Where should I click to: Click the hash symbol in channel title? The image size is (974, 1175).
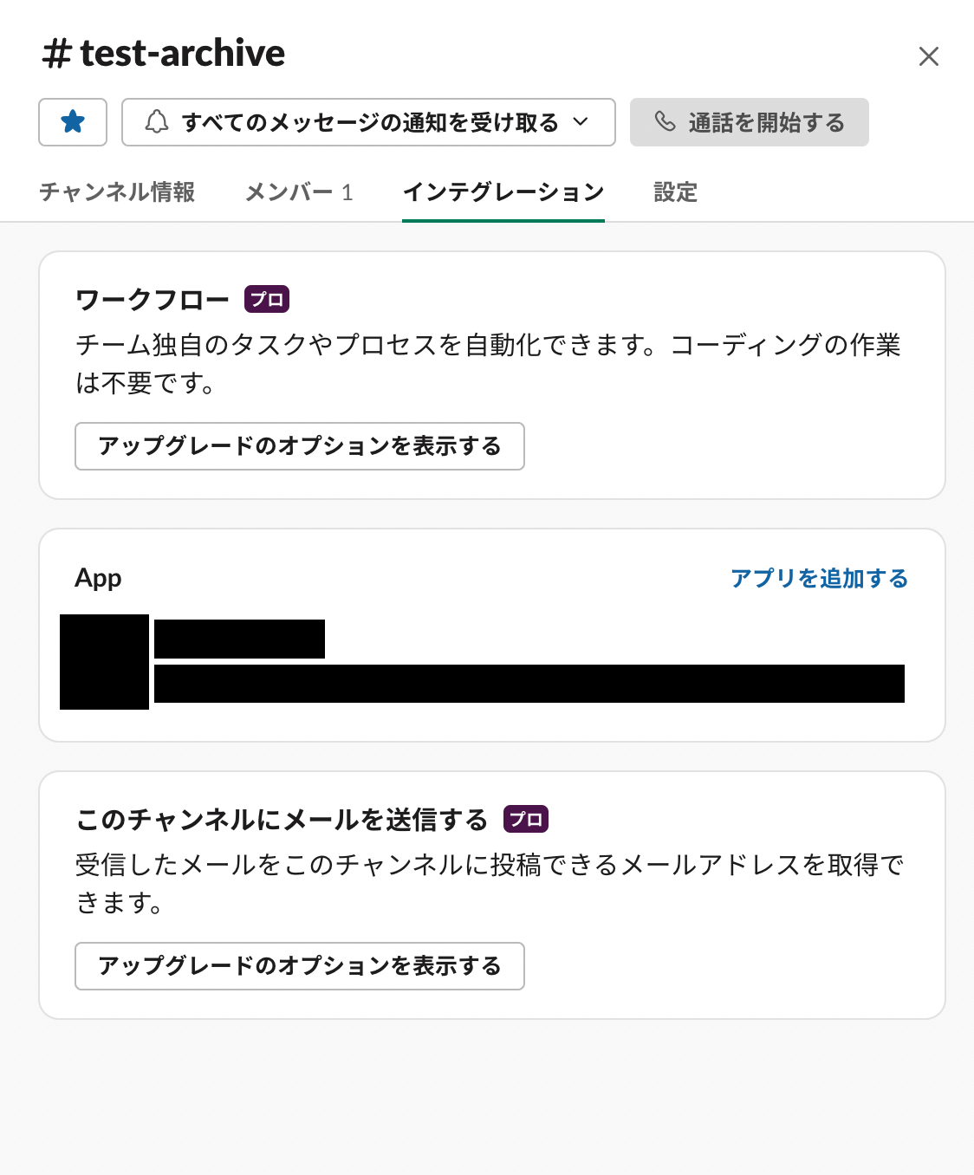56,55
